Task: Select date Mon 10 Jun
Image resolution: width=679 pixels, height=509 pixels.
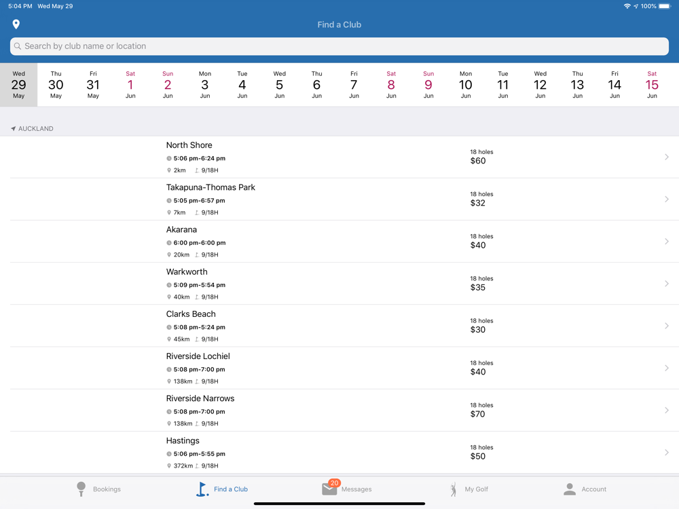Action: [466, 85]
